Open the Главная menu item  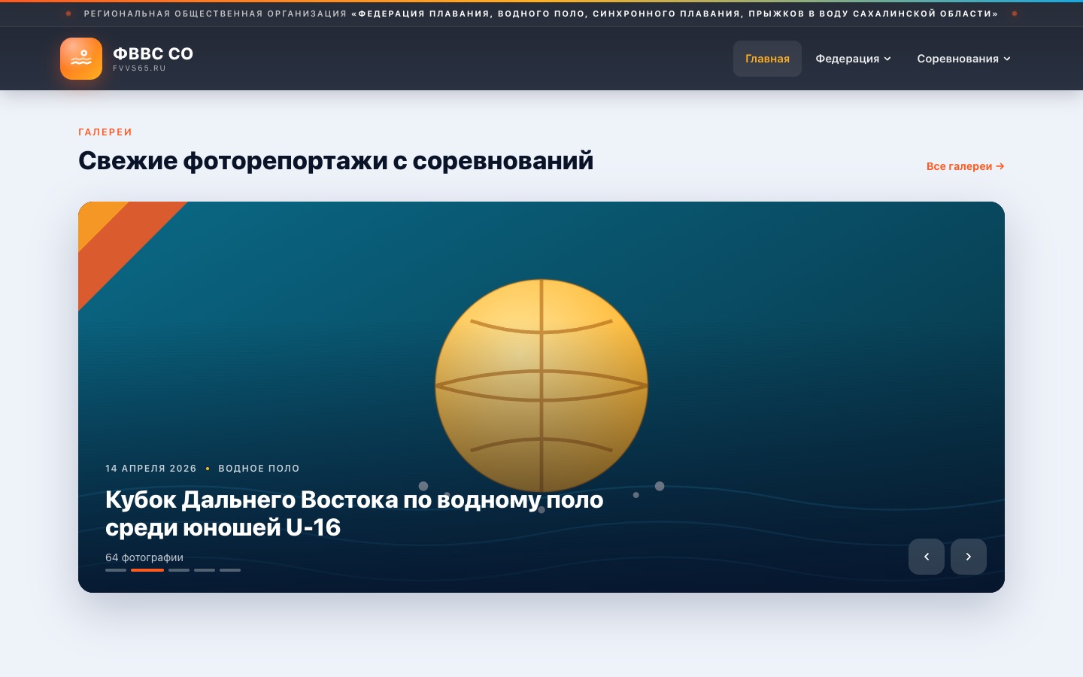pos(767,59)
